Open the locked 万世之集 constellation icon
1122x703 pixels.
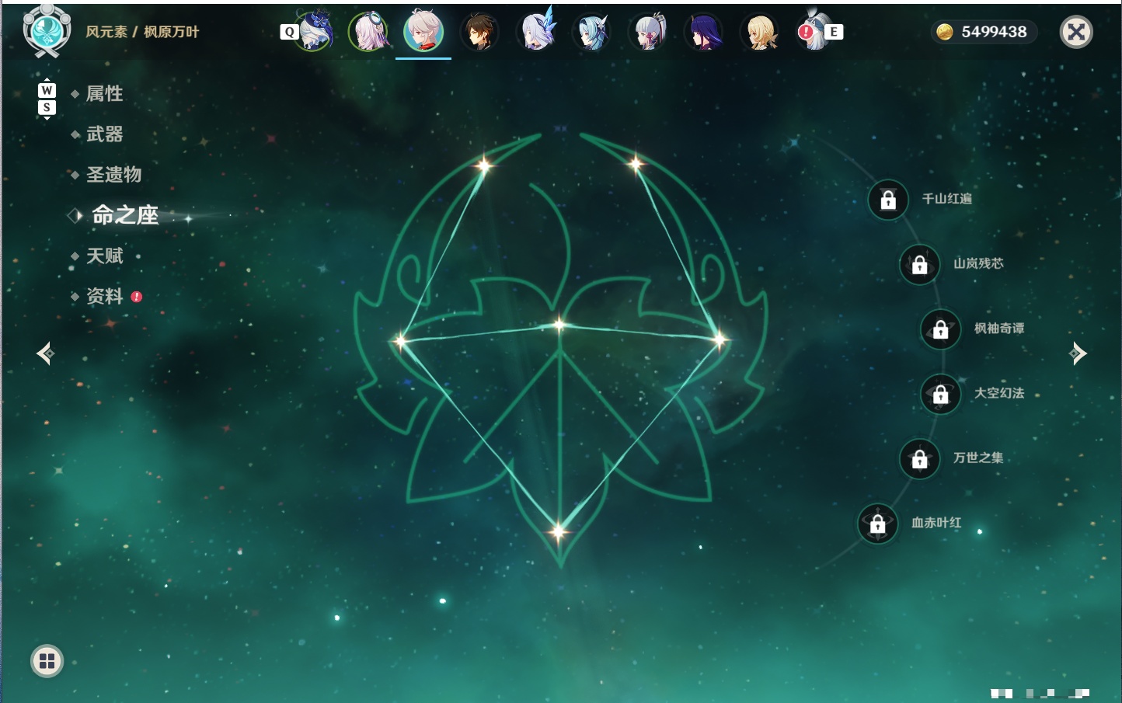(x=920, y=458)
